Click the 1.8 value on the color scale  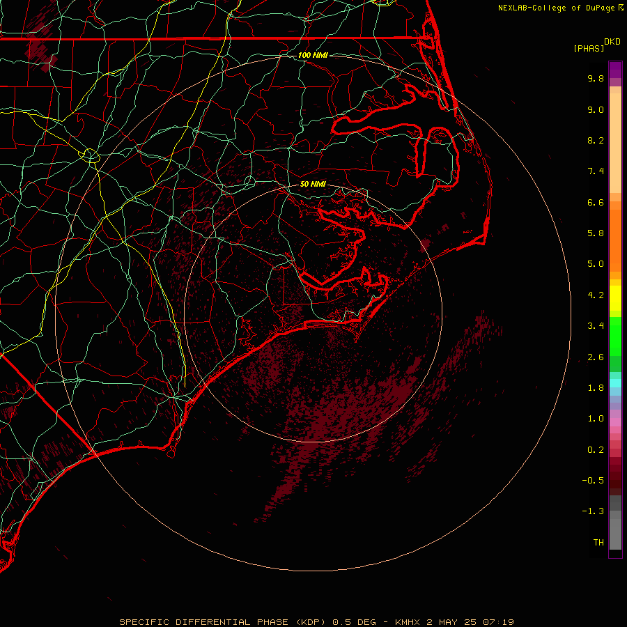[x=596, y=388]
